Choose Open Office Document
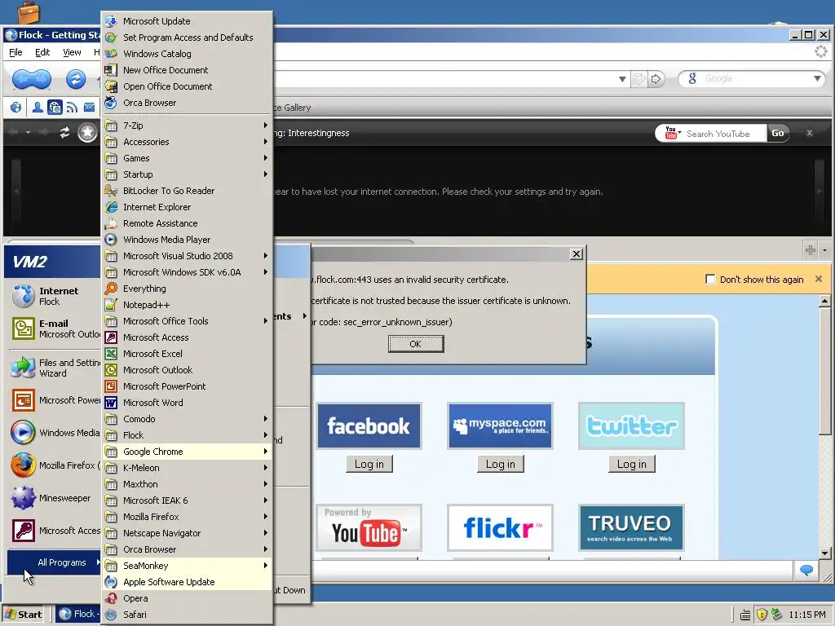 click(188, 86)
